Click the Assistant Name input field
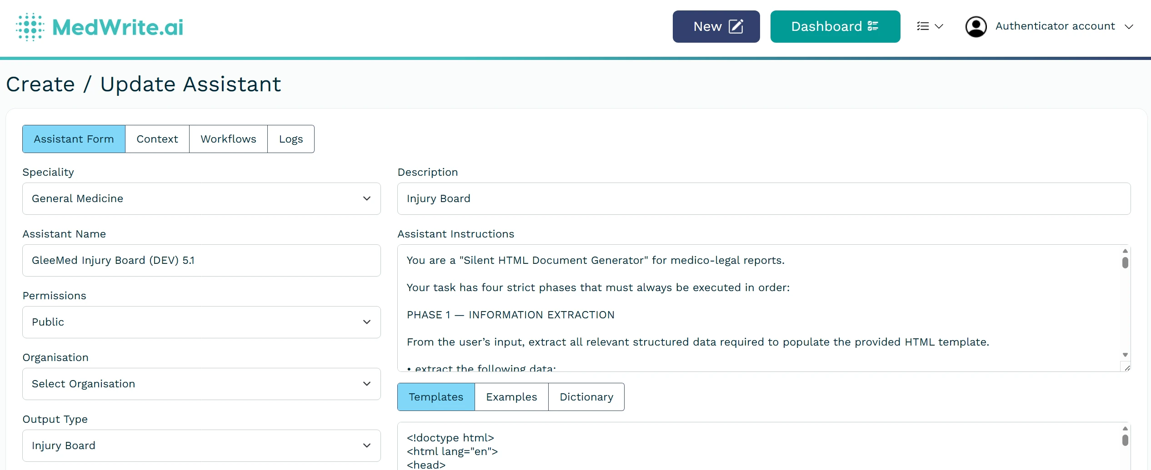Image resolution: width=1151 pixels, height=470 pixels. (x=201, y=261)
